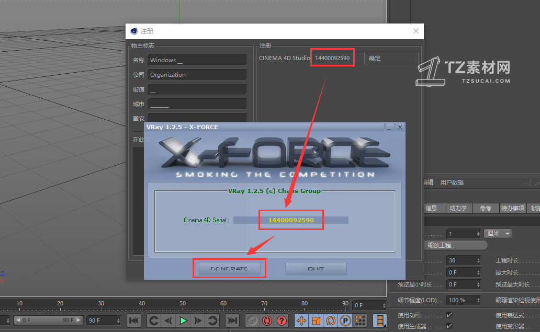
Task: Click QUIT in X-FORCE keygen
Action: tap(316, 268)
